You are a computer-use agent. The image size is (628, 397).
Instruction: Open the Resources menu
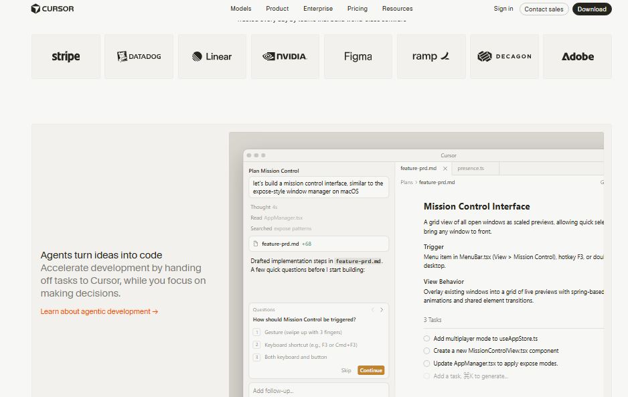click(397, 9)
